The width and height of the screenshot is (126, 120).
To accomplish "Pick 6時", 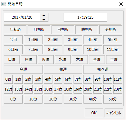I will [68, 79].
